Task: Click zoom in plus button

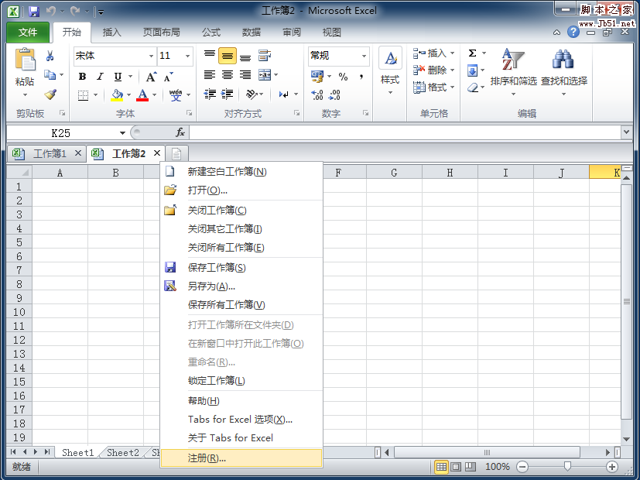Action: pyautogui.click(x=612, y=467)
